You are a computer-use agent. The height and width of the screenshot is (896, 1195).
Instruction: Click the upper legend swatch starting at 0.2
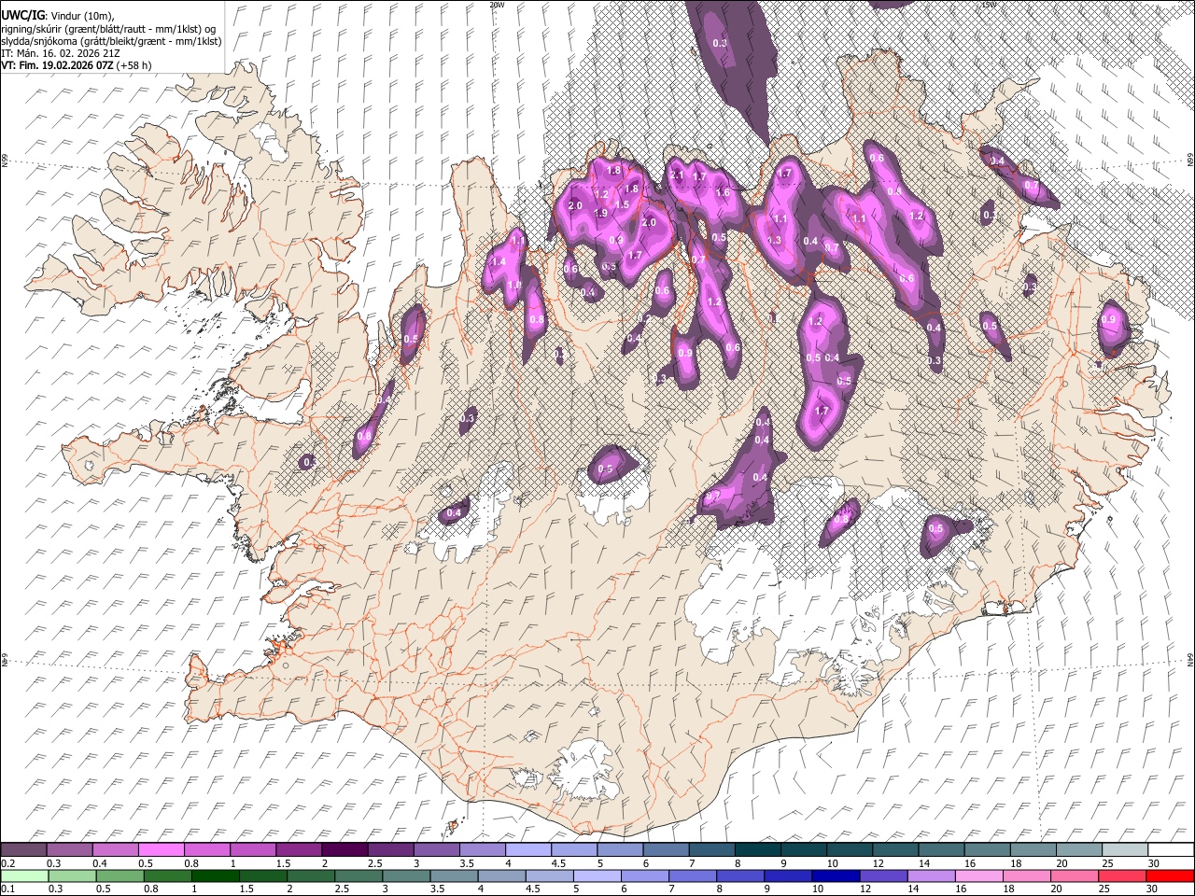pyautogui.click(x=24, y=850)
